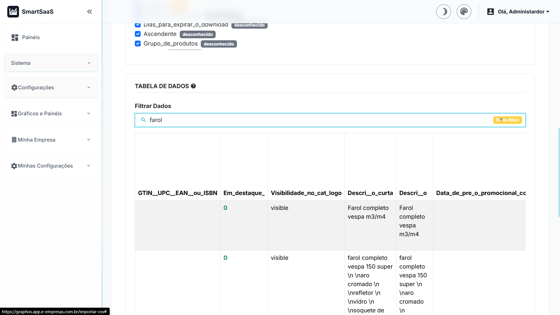Viewport: 560px width, 315px height.
Task: Click the Filtro Ativo badge
Action: [507, 120]
